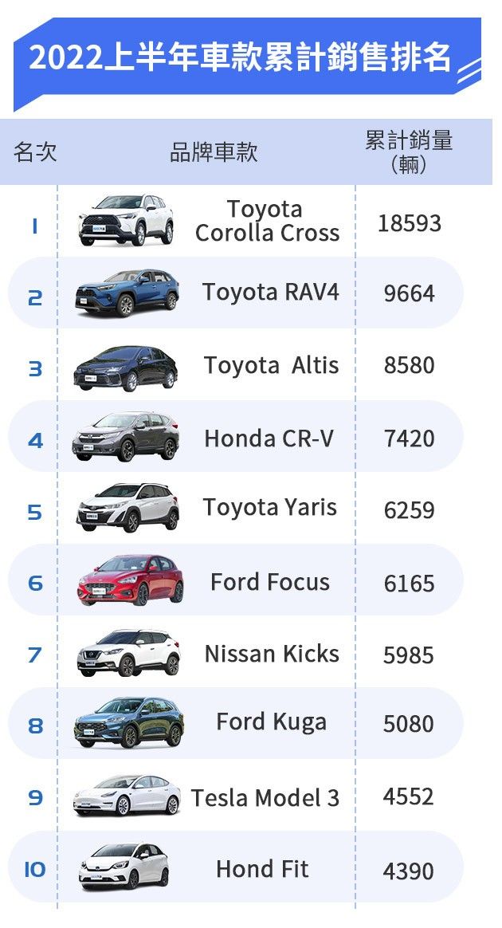Click the 品牌車款 column header
This screenshot has height=928, width=502.
tap(214, 151)
